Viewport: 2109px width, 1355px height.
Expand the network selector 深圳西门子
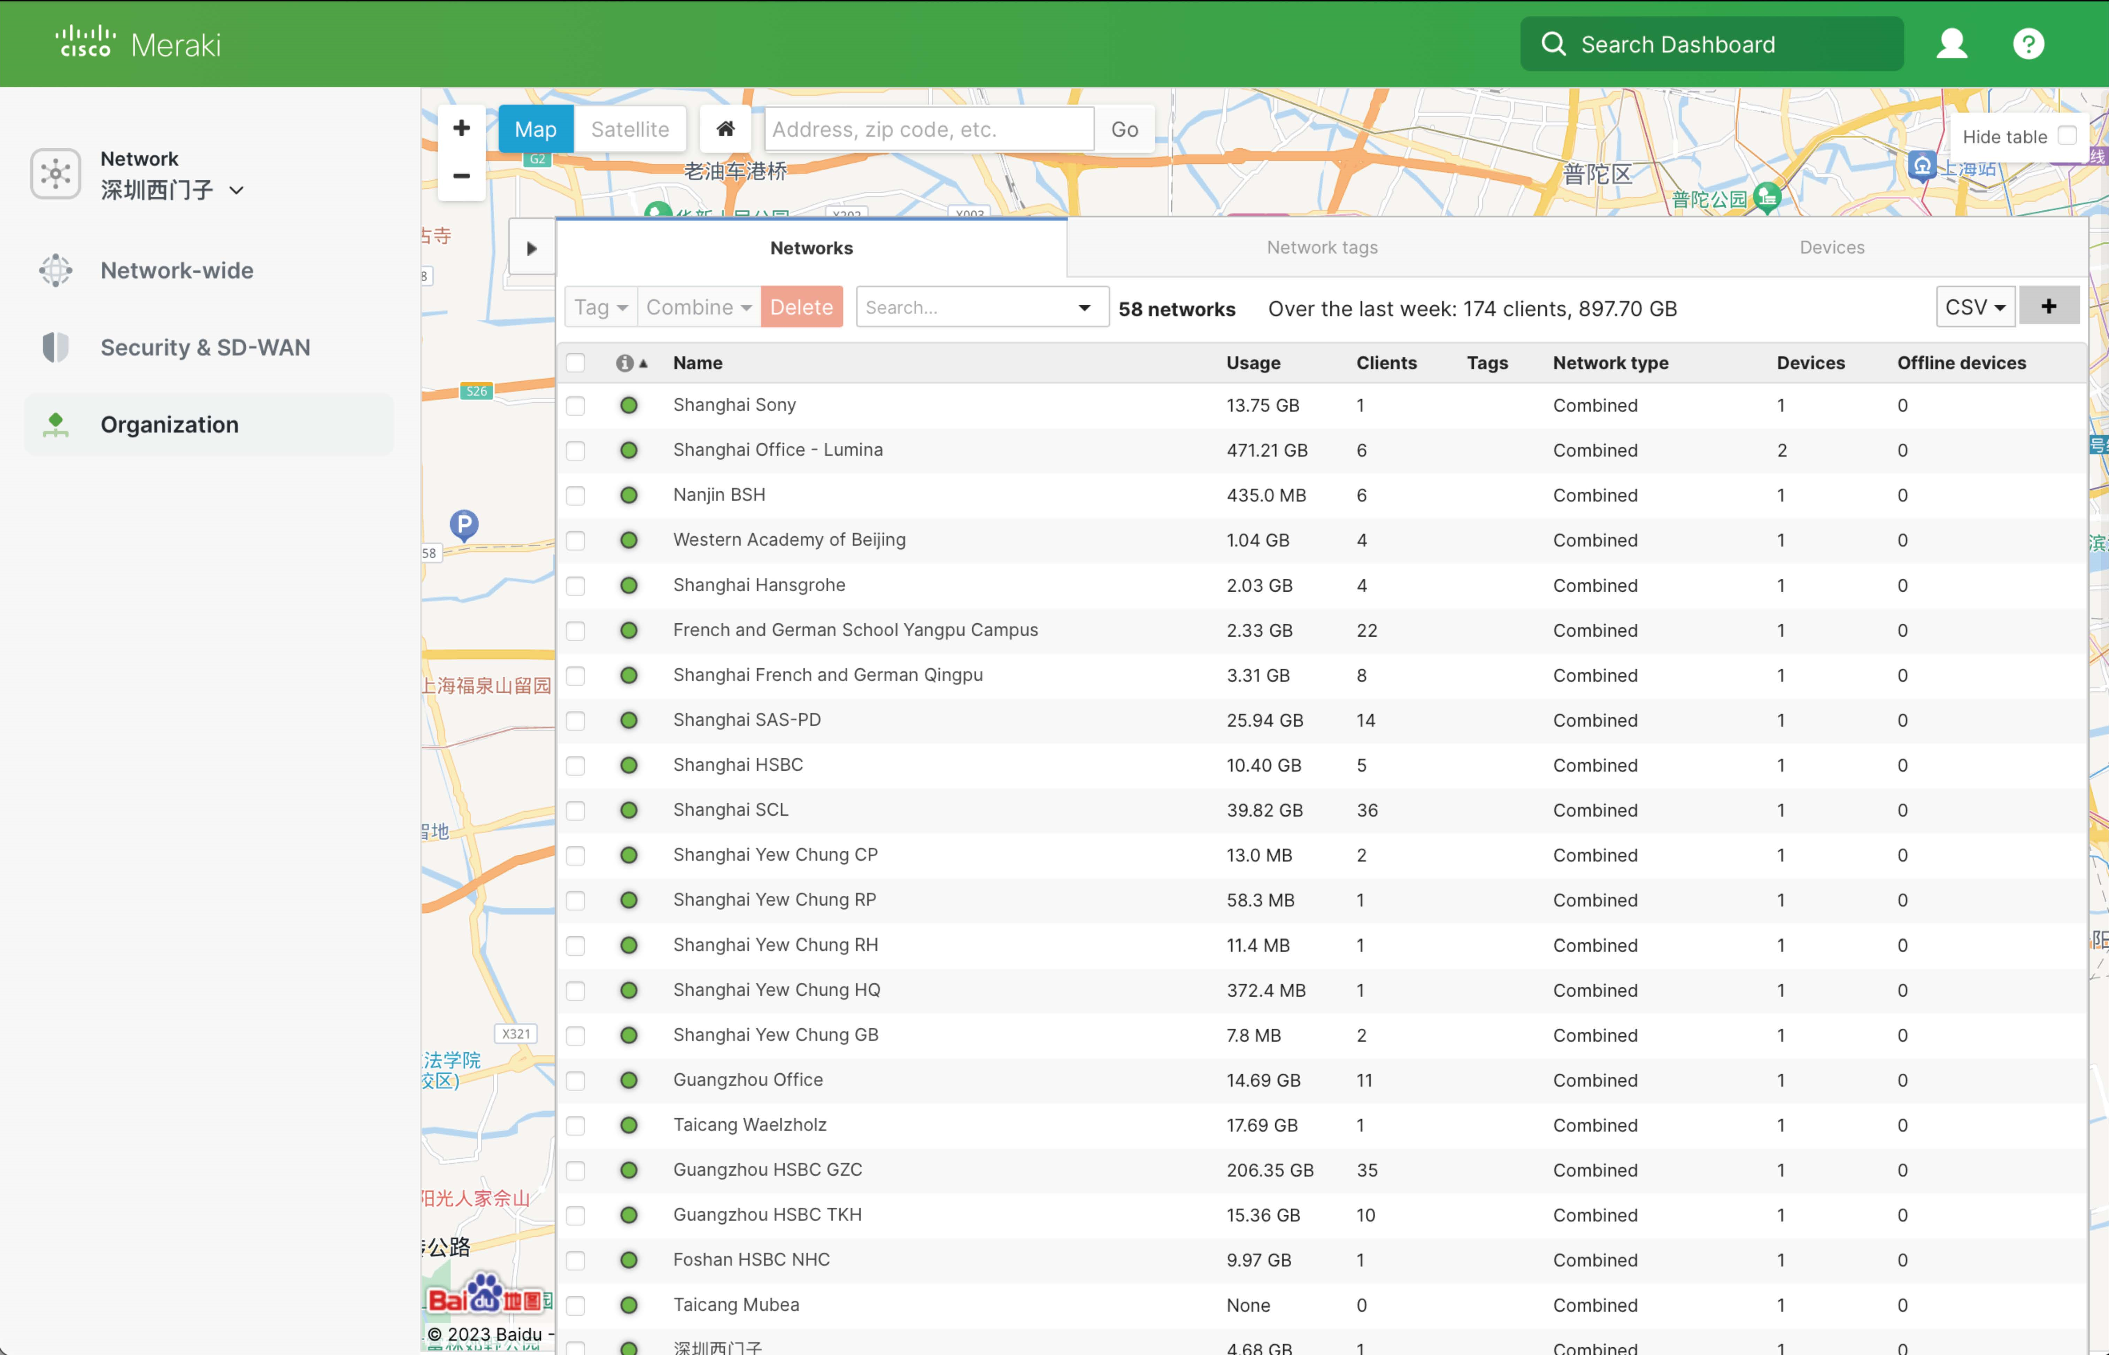(172, 190)
